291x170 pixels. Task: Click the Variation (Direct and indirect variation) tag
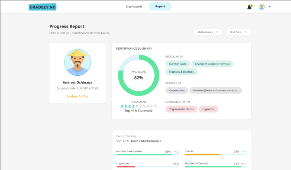click(216, 90)
